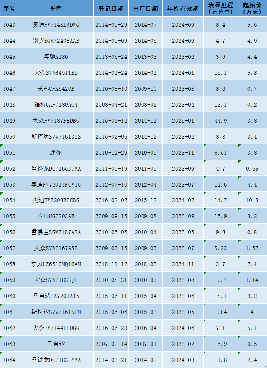Click factory date 2009-10
The height and width of the screenshot is (368, 267).
point(146,88)
